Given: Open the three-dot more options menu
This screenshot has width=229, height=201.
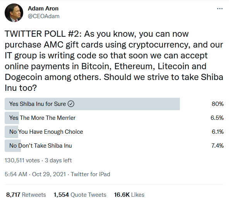Looking at the screenshot, I should 220,9.
